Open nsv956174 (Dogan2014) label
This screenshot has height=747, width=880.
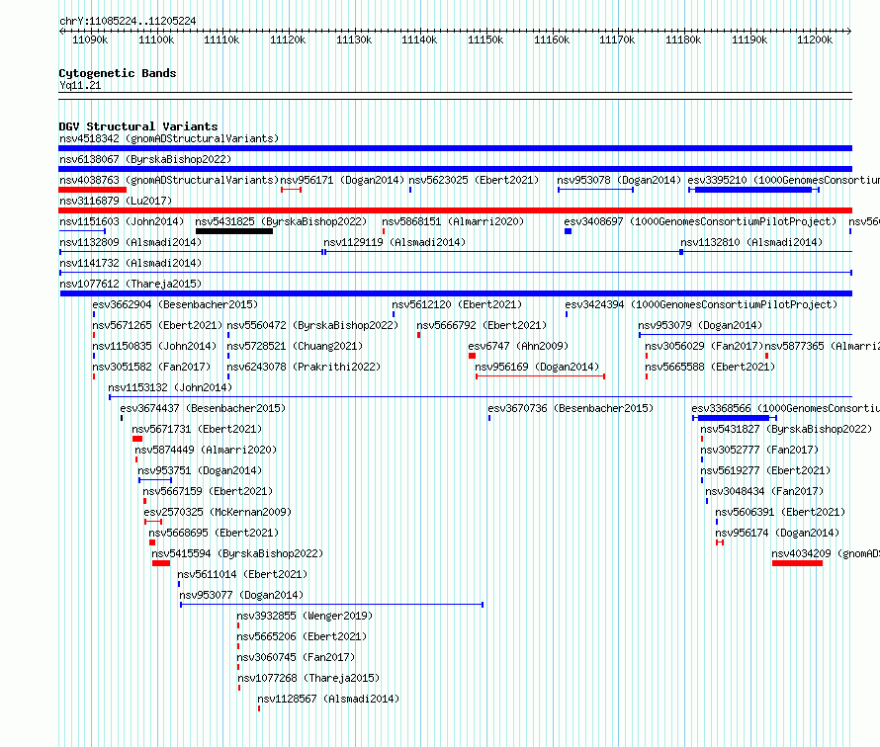click(777, 533)
